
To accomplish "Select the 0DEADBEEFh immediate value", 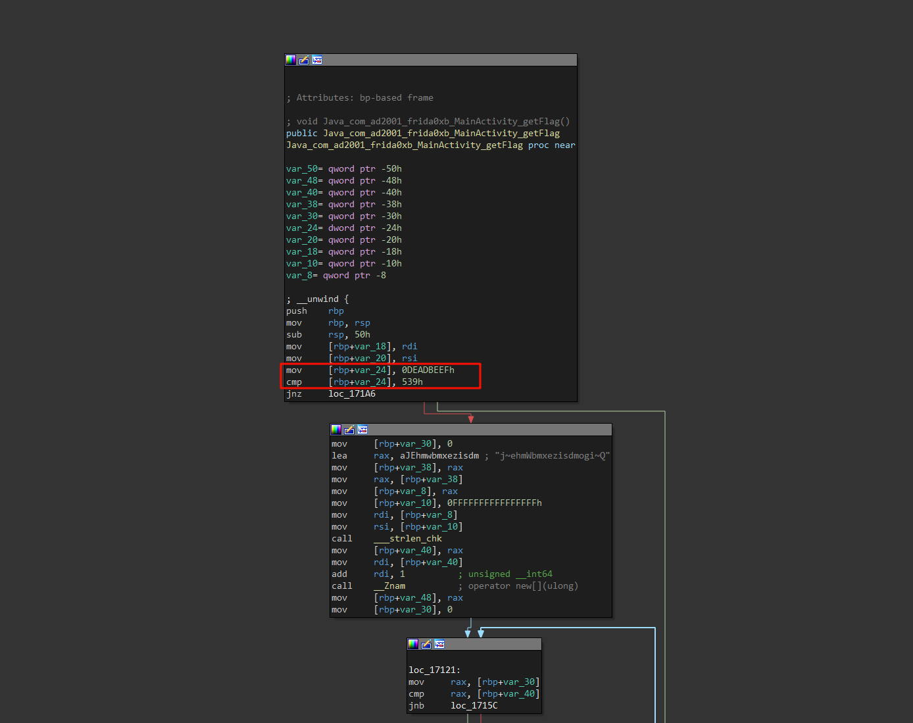I will 428,370.
